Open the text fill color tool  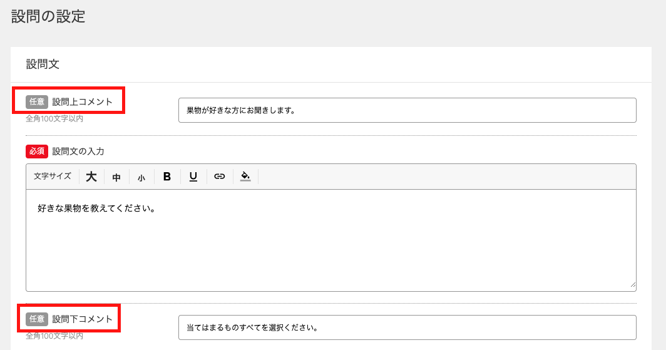(x=245, y=177)
